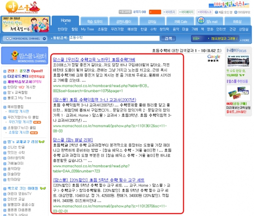Open My Tree in the sub navigation

coord(87,29)
